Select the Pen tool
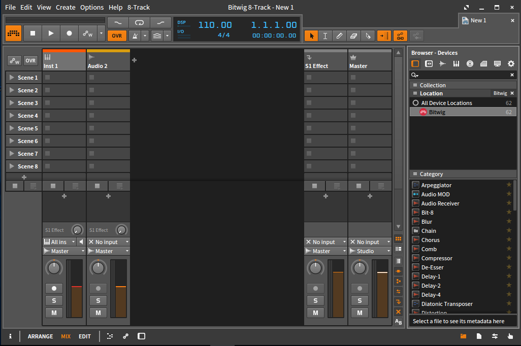This screenshot has width=521, height=346. point(339,36)
